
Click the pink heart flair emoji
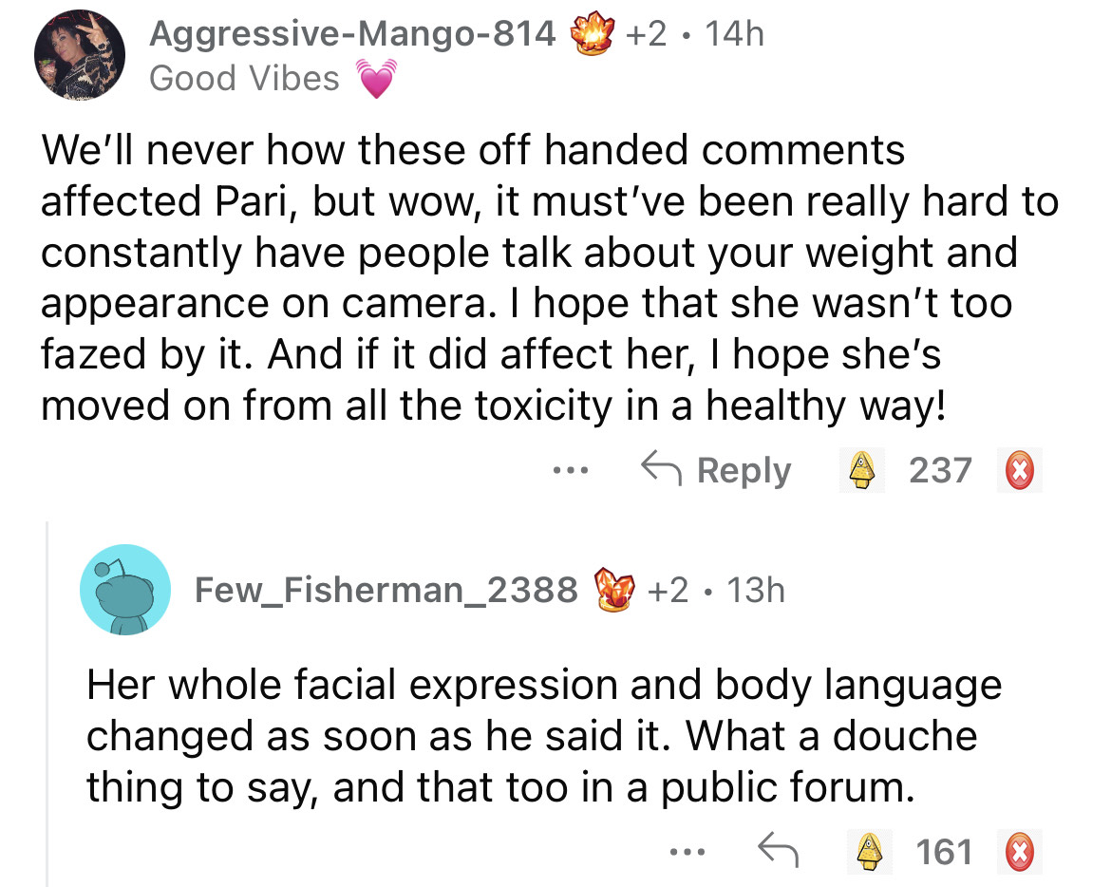tap(376, 79)
